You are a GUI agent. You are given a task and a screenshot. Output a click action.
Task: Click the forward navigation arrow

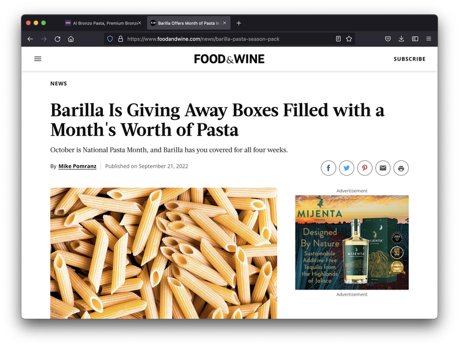[44, 39]
